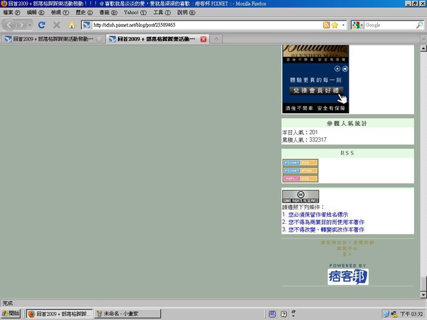Close the active tab with red X

pyautogui.click(x=203, y=39)
